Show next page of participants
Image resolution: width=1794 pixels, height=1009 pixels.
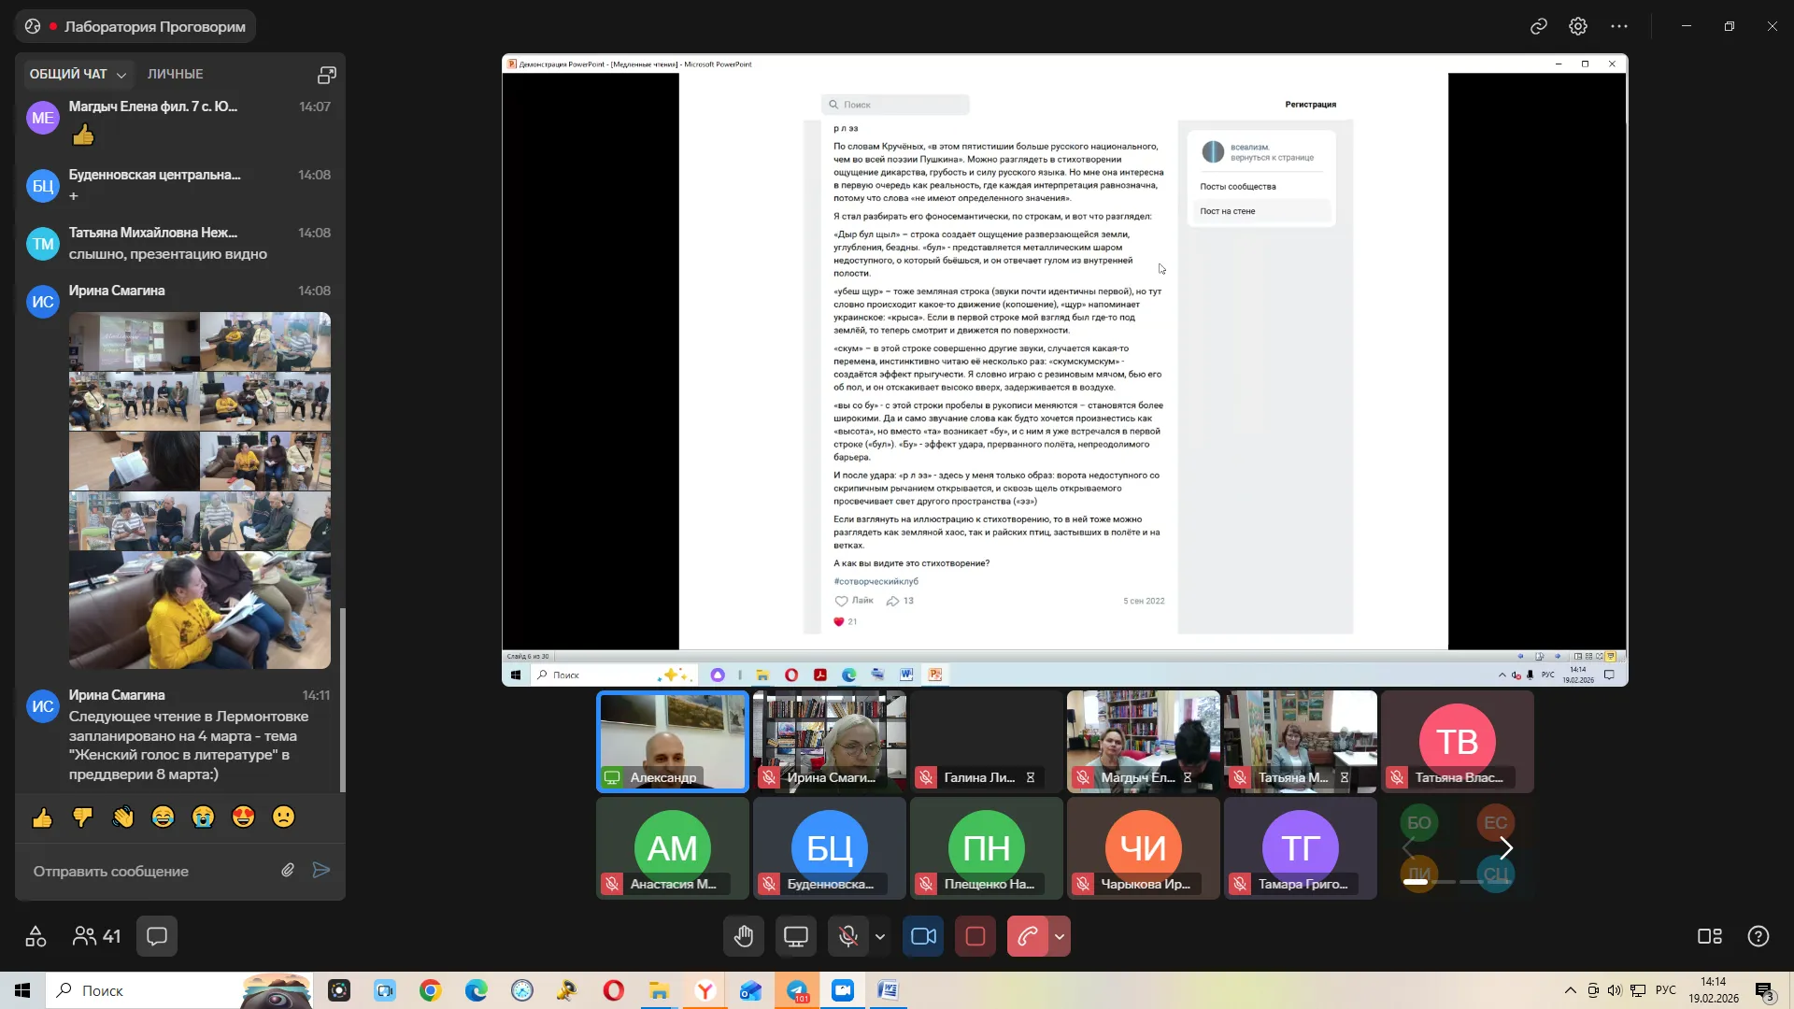pos(1506,848)
